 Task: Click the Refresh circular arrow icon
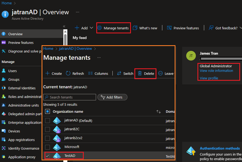point(68,73)
